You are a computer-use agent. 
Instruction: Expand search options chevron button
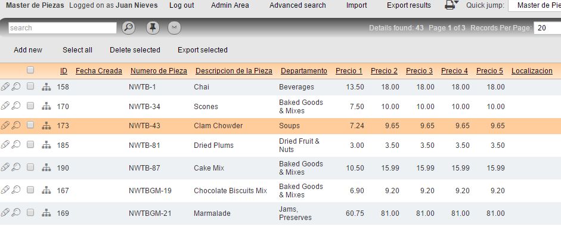pos(174,28)
